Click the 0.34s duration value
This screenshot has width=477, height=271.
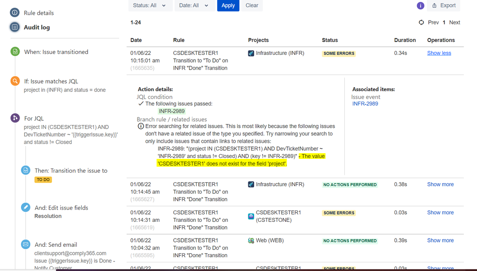400,53
